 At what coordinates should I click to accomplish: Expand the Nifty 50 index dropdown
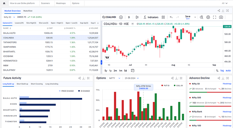click(14, 17)
